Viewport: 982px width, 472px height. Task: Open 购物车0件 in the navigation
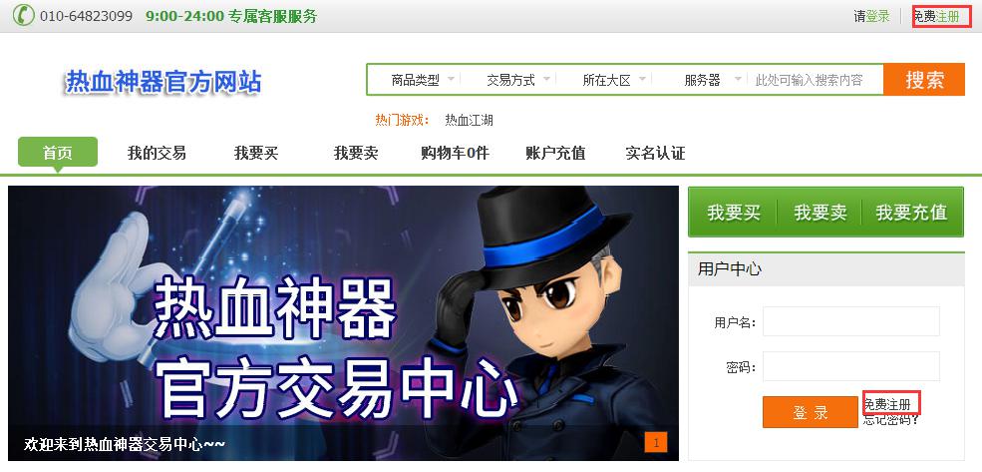click(x=454, y=153)
